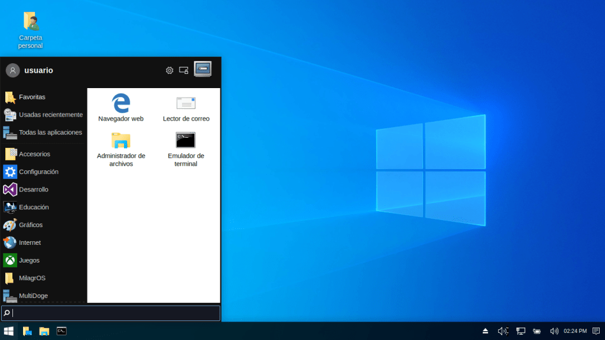Click the usuario profile avatar
605x340 pixels.
click(x=12, y=70)
